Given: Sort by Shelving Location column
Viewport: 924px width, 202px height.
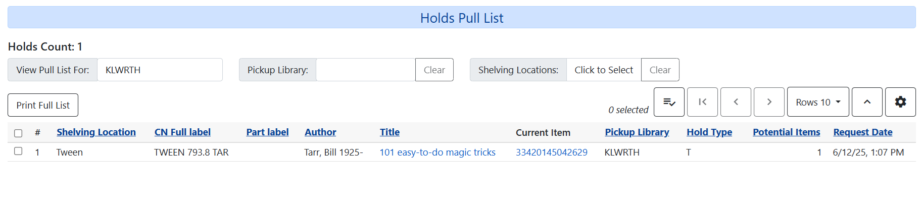Looking at the screenshot, I should 96,132.
